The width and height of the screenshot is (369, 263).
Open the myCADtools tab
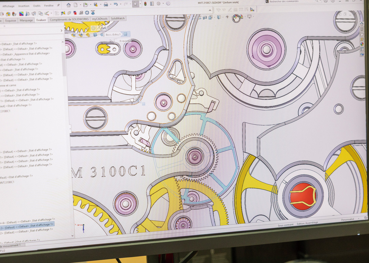pyautogui.click(x=100, y=19)
